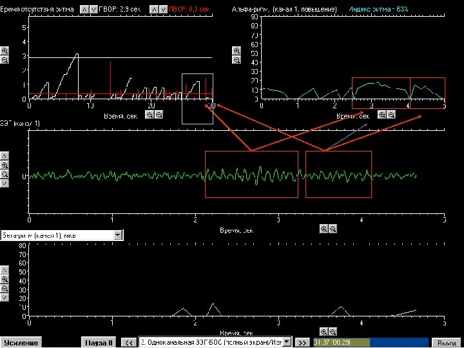Zoom in time axis under beta-rhythm chart
The image size is (464, 348).
coord(324,332)
